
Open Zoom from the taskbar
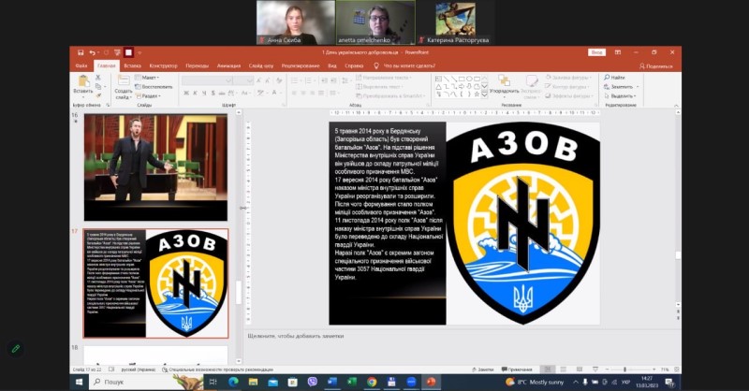pyautogui.click(x=411, y=382)
